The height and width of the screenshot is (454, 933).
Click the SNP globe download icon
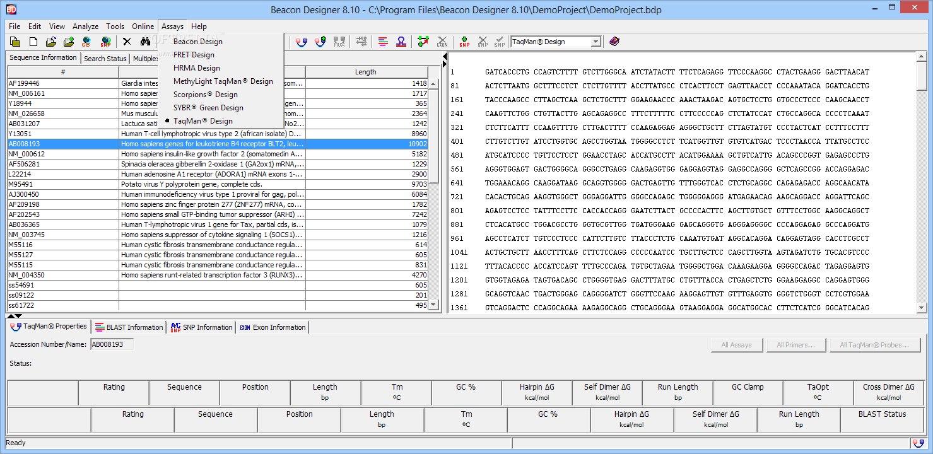tap(105, 42)
